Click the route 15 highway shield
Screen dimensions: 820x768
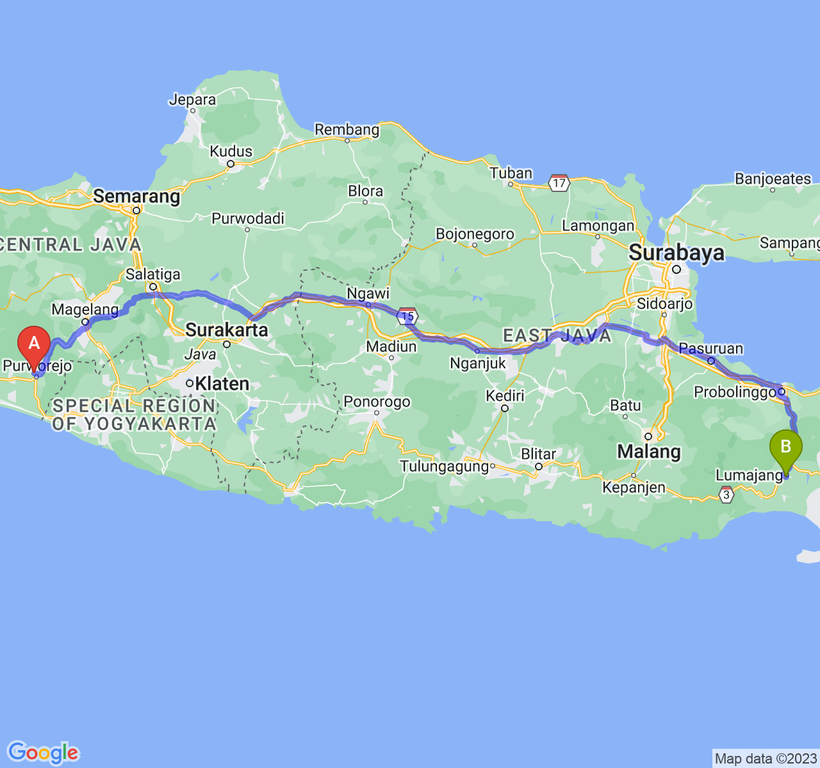[407, 315]
